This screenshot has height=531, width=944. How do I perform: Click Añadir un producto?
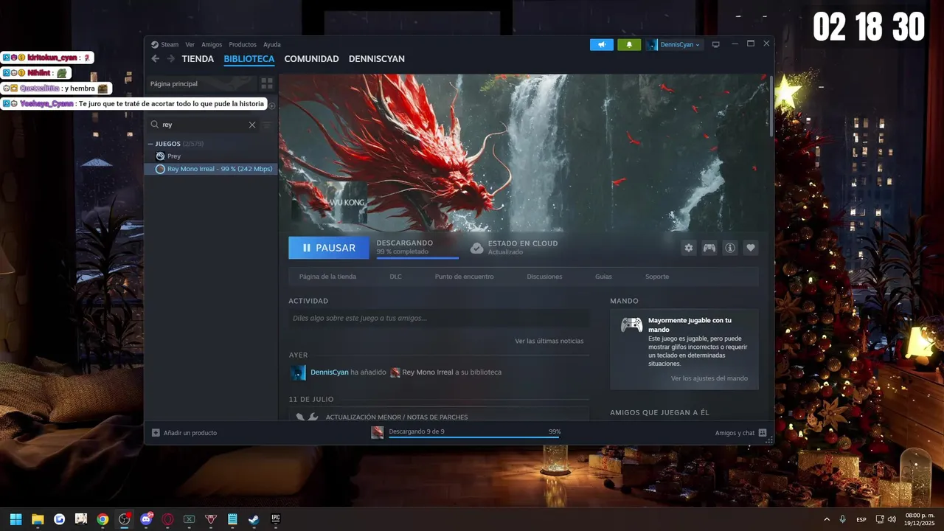tap(184, 433)
